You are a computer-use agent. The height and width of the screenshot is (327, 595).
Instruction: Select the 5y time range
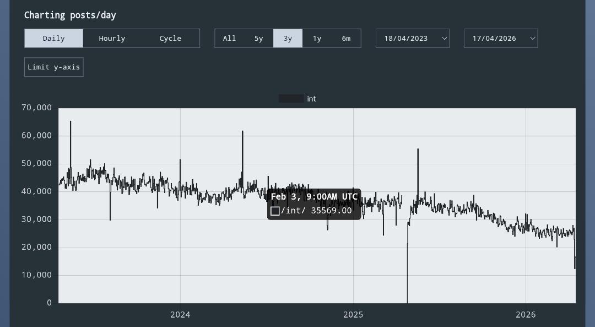point(258,39)
